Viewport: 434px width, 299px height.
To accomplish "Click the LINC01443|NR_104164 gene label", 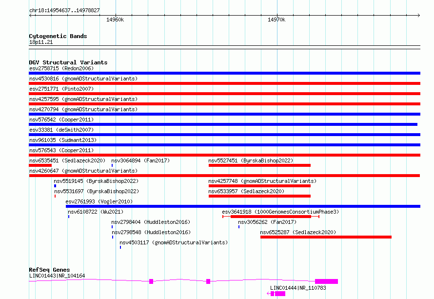I will (57, 276).
